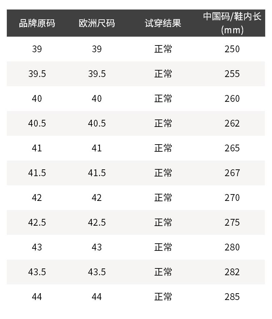Select brand size 41.5 in 品牌原码 column

pos(37,173)
